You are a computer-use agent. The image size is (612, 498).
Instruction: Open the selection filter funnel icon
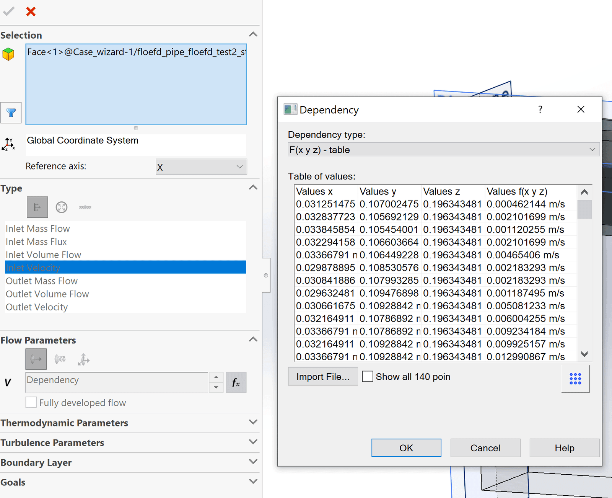pos(11,113)
